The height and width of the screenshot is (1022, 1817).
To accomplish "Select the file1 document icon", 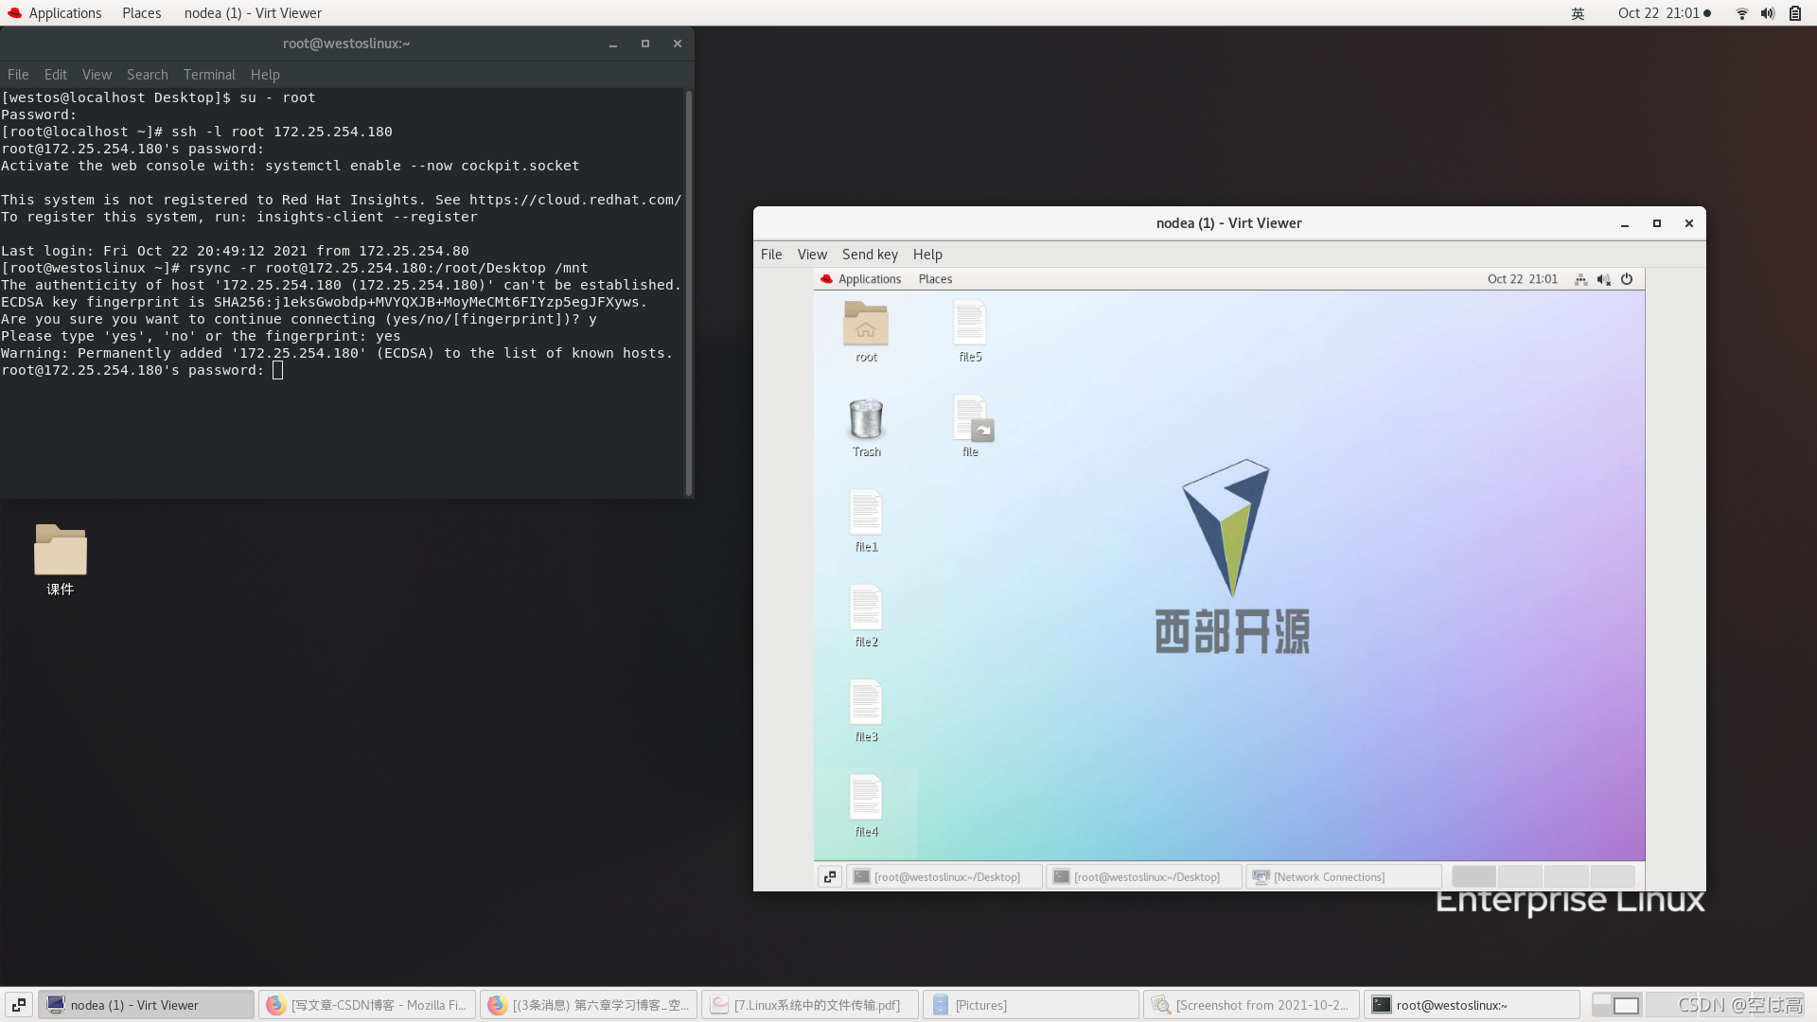I will pyautogui.click(x=865, y=514).
